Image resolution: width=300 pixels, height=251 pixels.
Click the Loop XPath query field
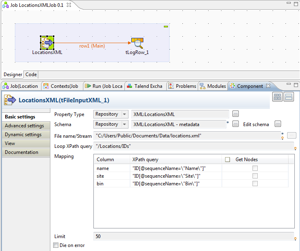point(194,146)
